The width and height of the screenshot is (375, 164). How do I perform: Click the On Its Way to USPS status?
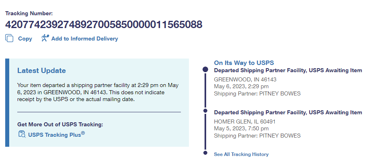pyautogui.click(x=244, y=63)
